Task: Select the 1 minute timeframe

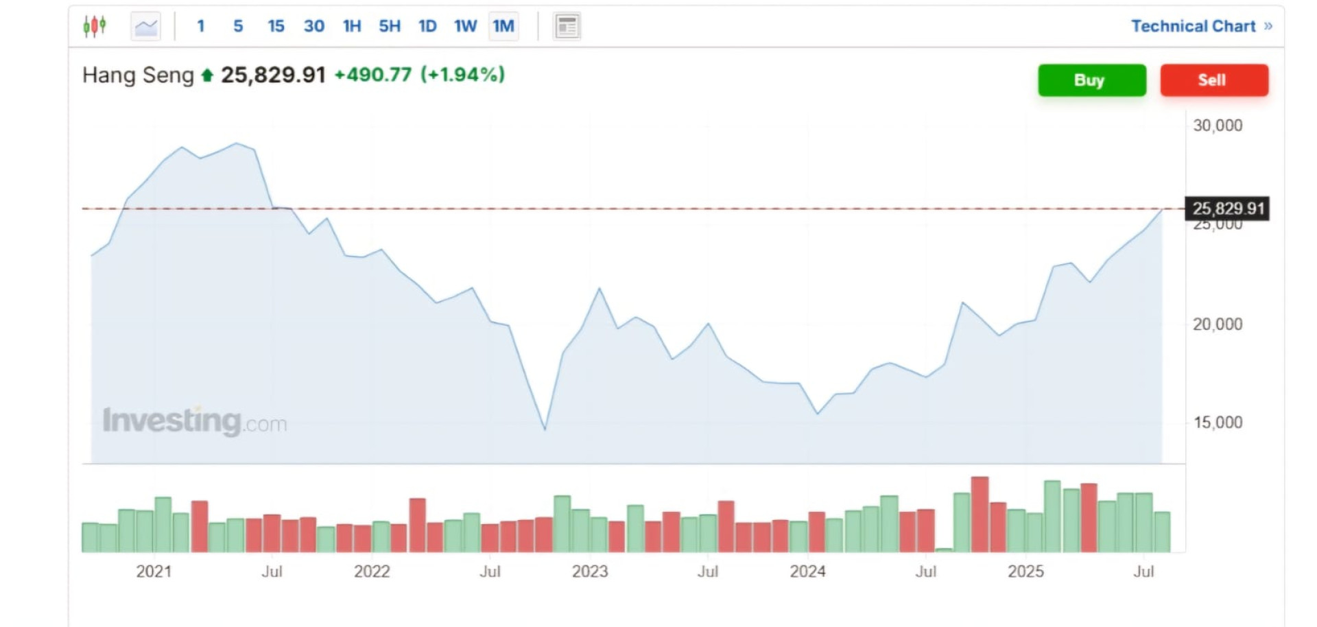Action: [x=200, y=26]
